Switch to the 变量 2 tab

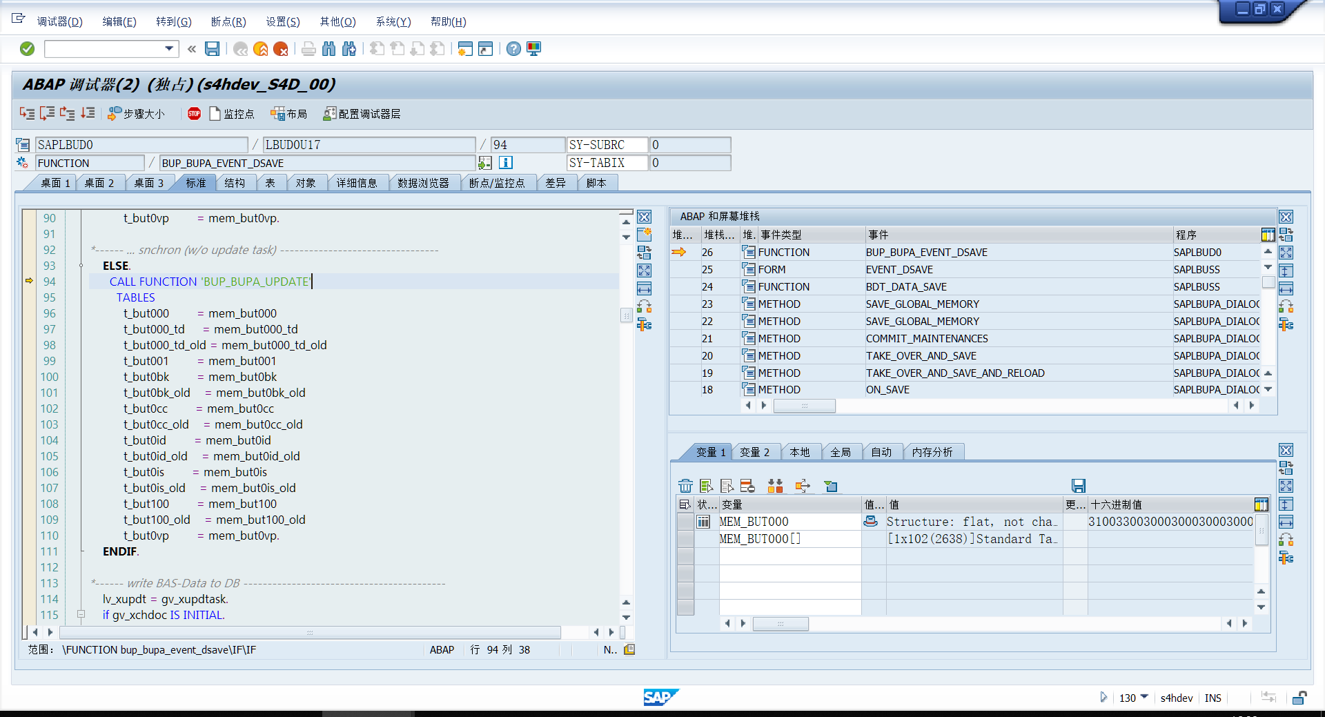tap(756, 452)
